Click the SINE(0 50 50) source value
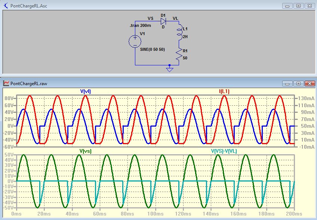The width and height of the screenshot is (317, 220). [153, 50]
